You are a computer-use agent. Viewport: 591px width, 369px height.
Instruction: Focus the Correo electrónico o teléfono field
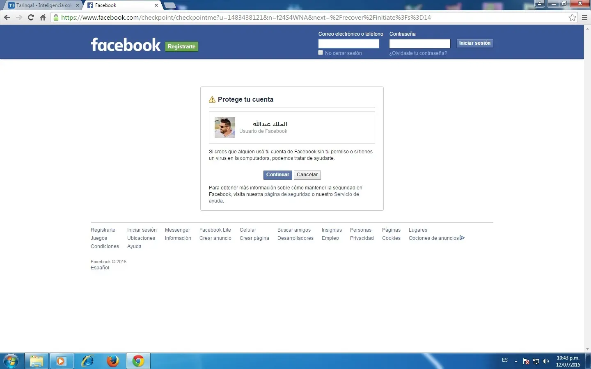click(349, 43)
